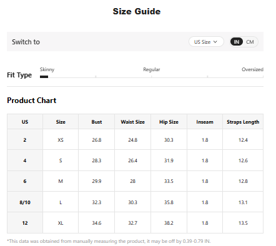Click the Size Guide heading
This screenshot has height=246, width=276.
[x=137, y=11]
